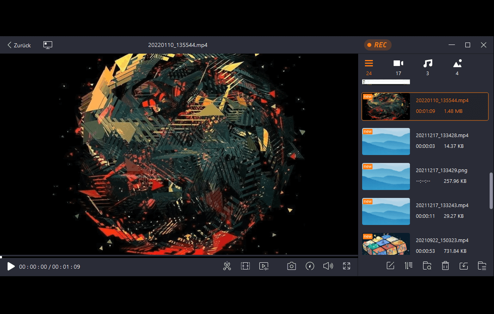Click the rename edit pencil icon
494x314 pixels.
click(390, 266)
